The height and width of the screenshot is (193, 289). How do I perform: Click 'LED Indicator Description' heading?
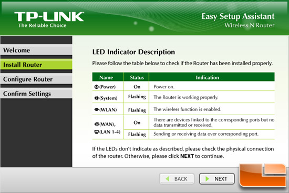[133, 52]
